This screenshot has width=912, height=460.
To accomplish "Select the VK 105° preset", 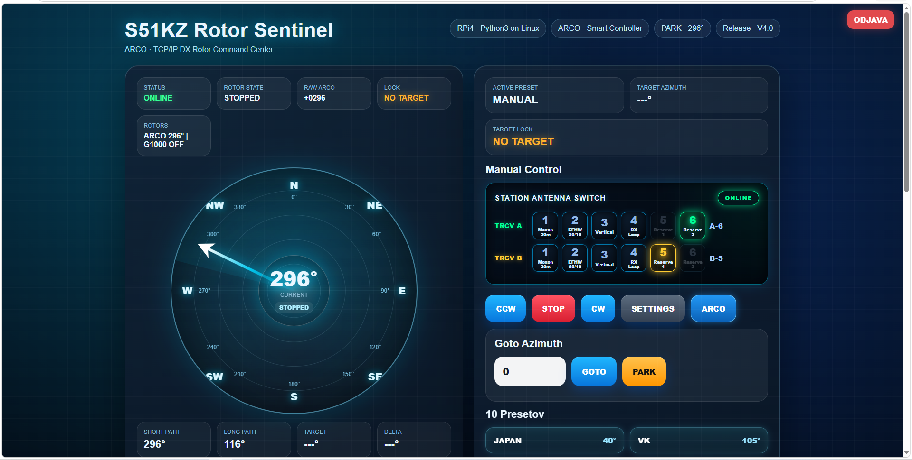I will coord(699,441).
